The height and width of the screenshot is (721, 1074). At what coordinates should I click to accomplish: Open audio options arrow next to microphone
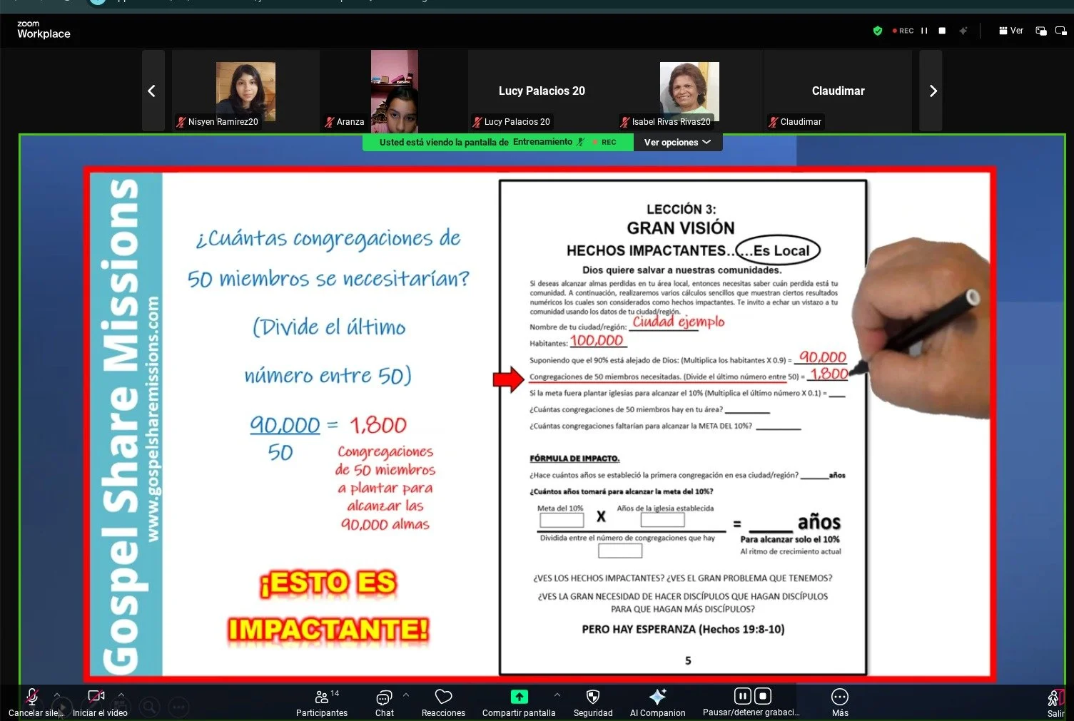(x=57, y=695)
